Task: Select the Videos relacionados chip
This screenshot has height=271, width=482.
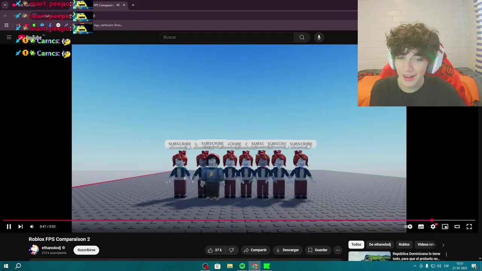Action: point(426,244)
